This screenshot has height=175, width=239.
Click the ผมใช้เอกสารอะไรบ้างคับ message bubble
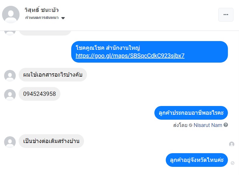(53, 75)
